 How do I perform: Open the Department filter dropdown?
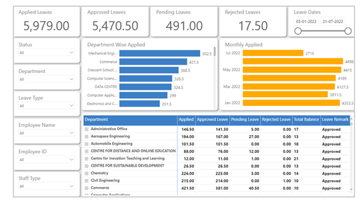(46, 79)
